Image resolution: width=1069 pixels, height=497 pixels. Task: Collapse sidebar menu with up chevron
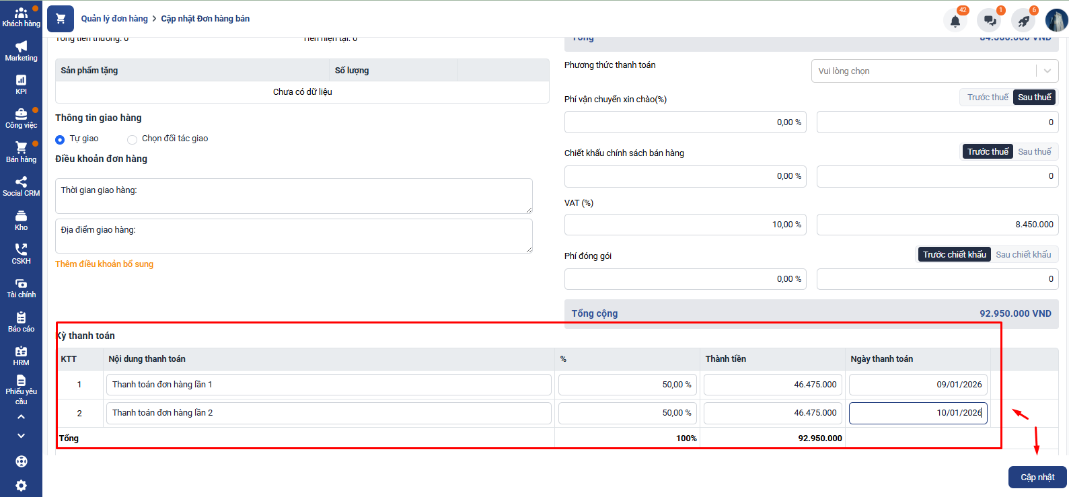(x=21, y=417)
